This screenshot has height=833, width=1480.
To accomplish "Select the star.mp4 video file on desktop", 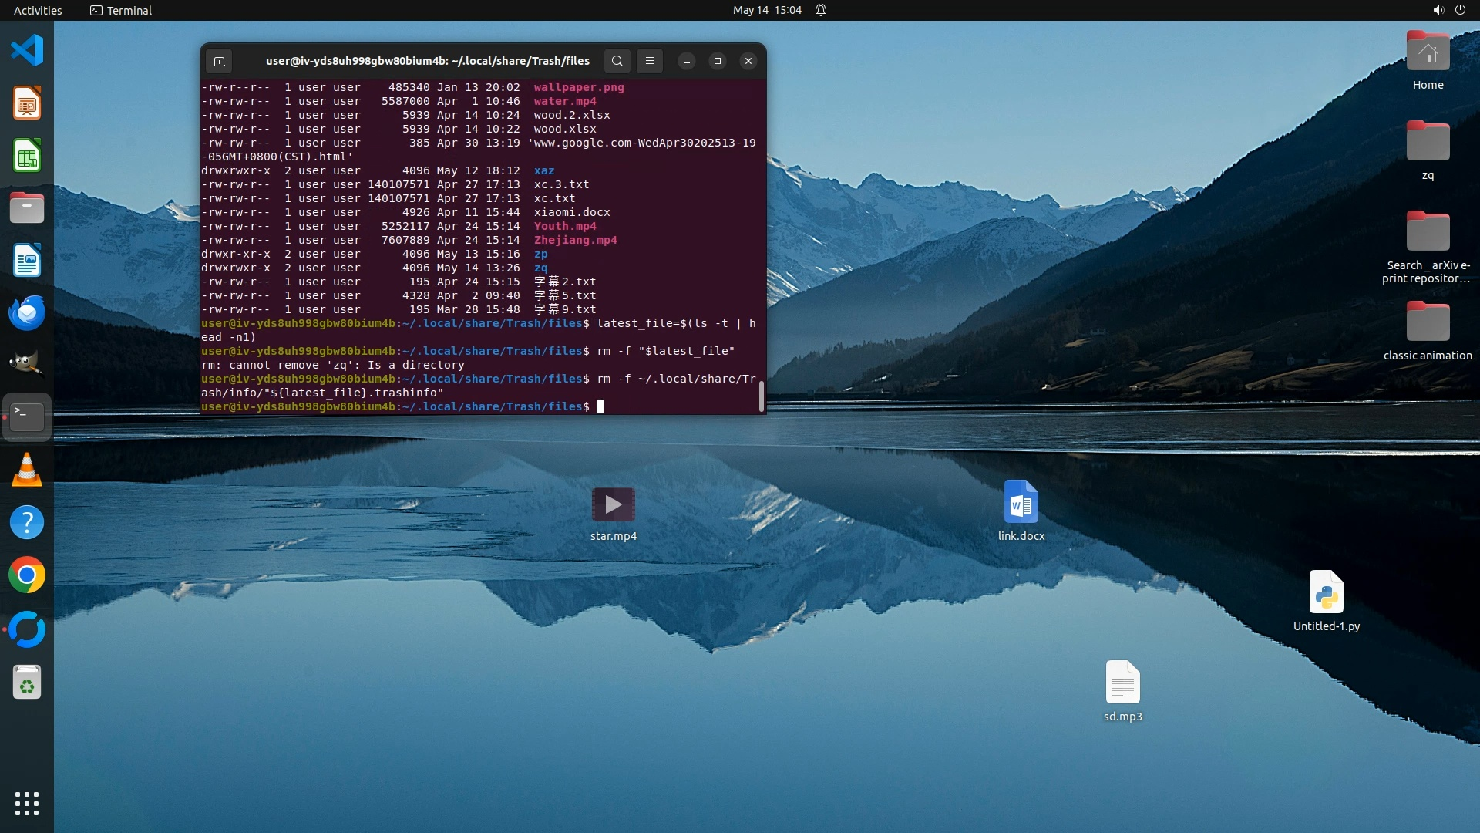I will [x=613, y=505].
